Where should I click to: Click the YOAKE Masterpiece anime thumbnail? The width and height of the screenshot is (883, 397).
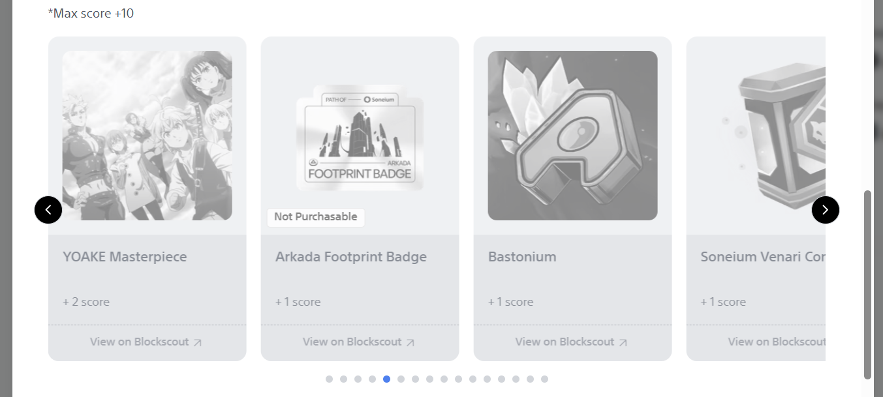(x=147, y=136)
